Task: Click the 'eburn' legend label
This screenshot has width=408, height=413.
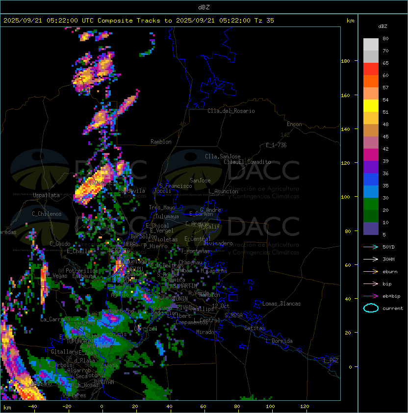Action: (390, 272)
